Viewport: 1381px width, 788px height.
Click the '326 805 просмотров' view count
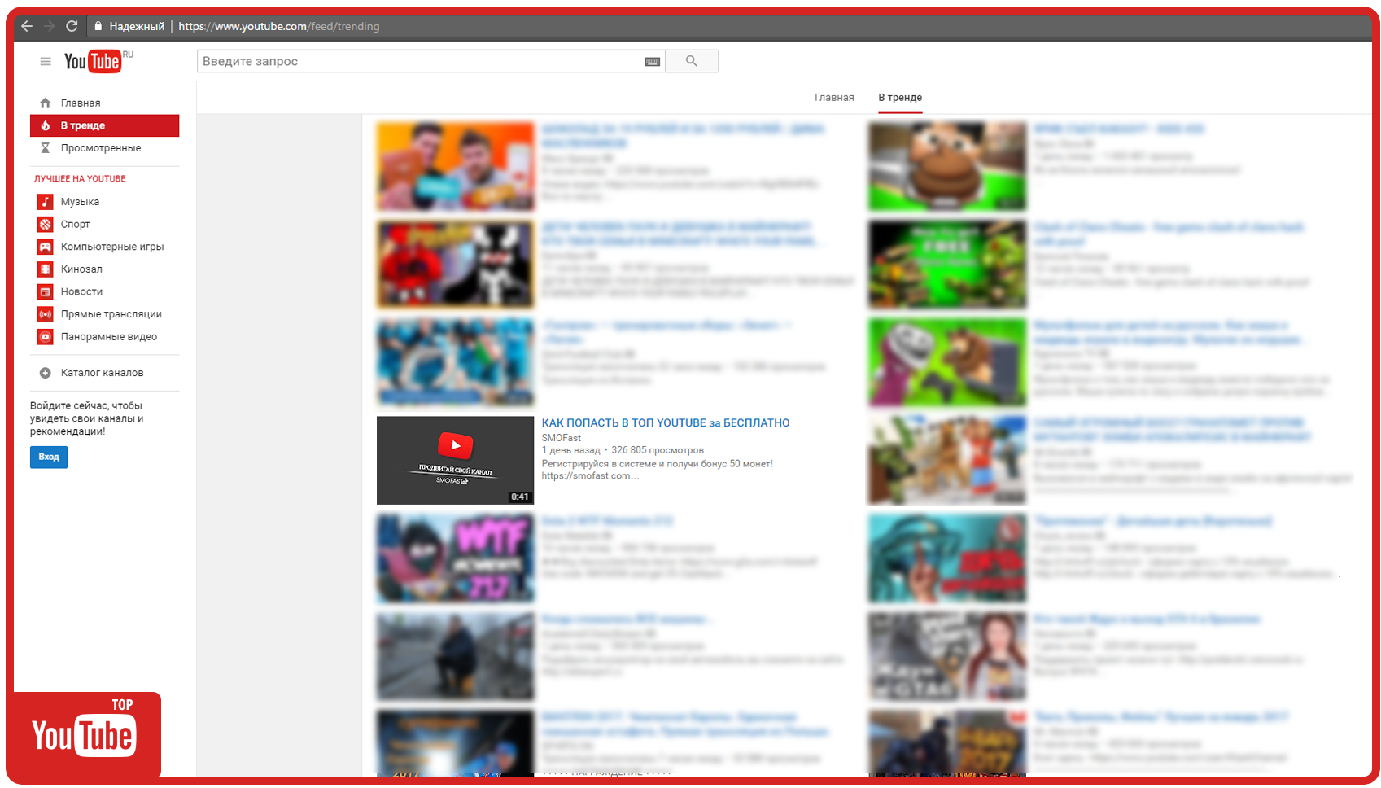tap(658, 450)
